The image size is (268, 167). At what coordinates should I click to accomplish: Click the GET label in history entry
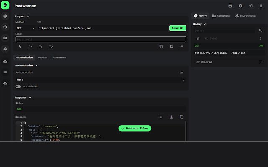coord(197,46)
